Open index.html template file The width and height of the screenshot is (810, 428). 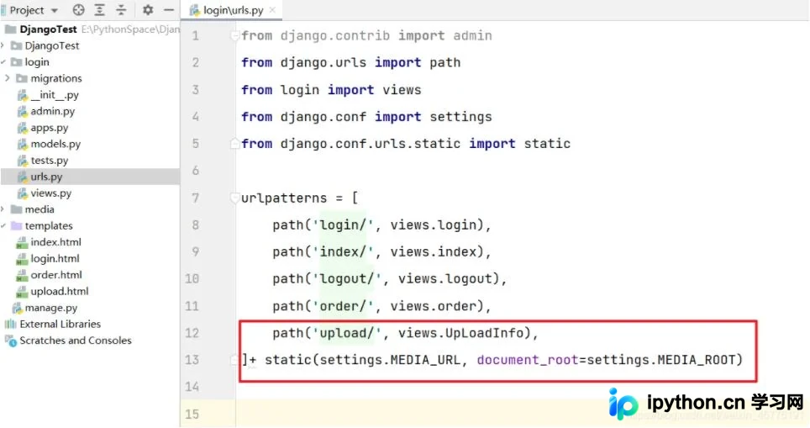click(55, 242)
